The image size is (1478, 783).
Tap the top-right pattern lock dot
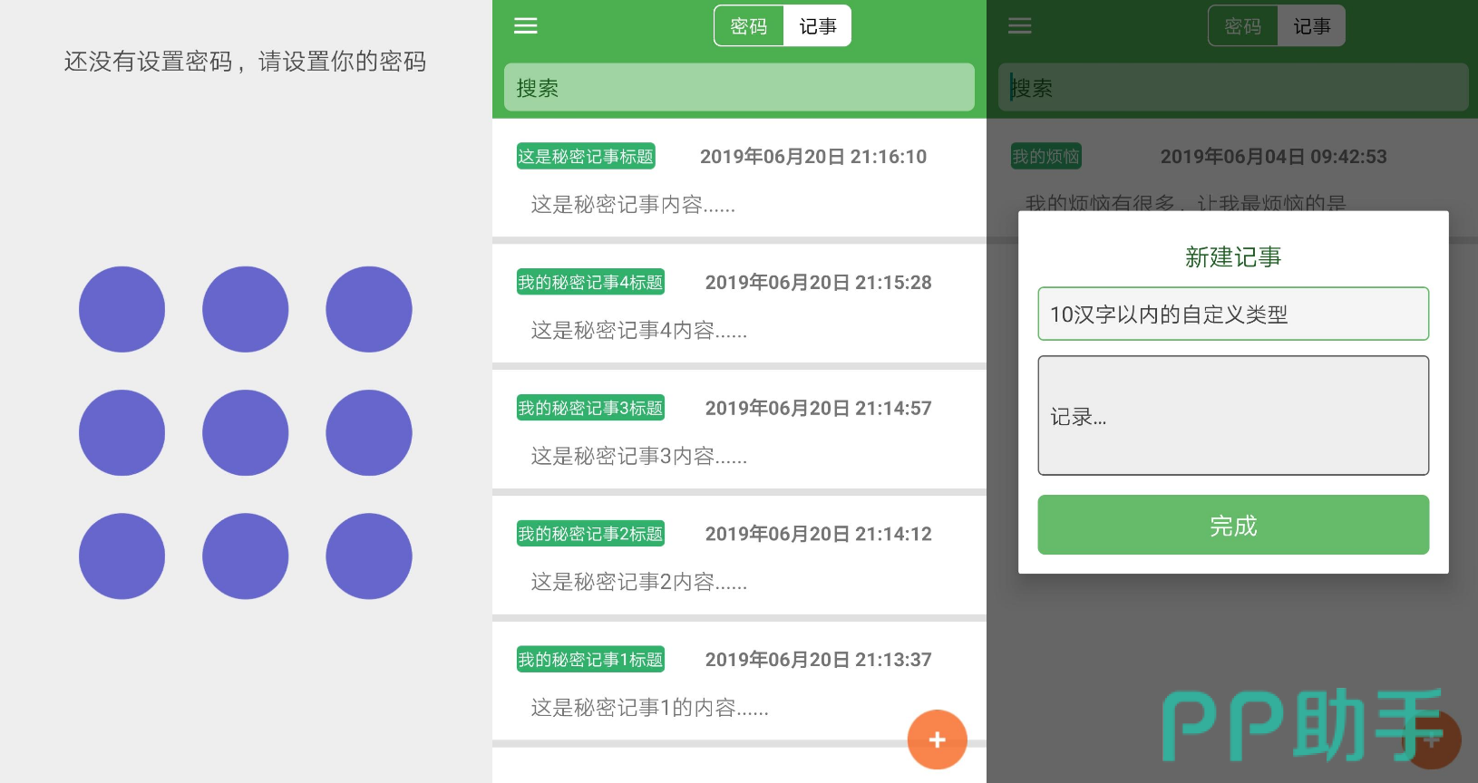click(x=368, y=309)
